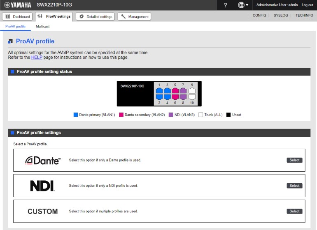The width and height of the screenshot is (317, 230).
Task: Click port 1 on the switch diagram
Action: click(x=159, y=90)
